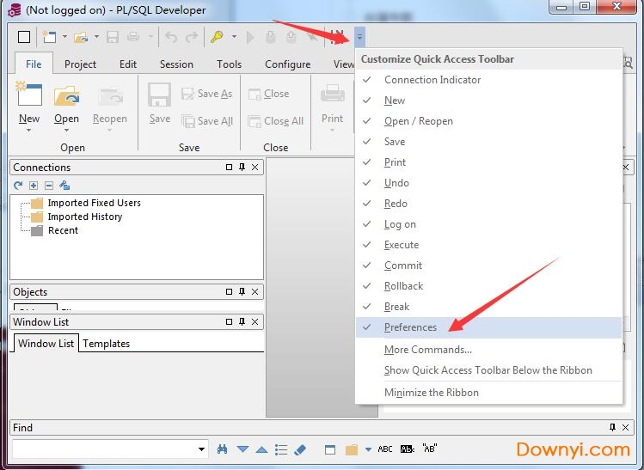Expand the Find text combo box dropdown
This screenshot has height=470, width=644.
202,449
